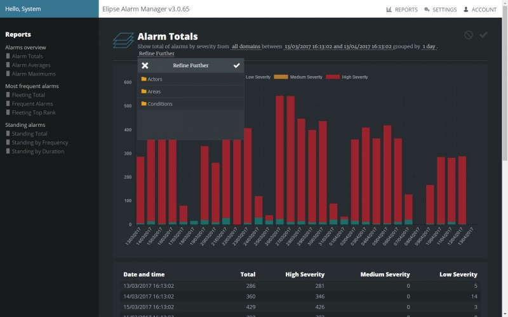Click the Refine Further link
The width and height of the screenshot is (508, 317).
point(156,54)
